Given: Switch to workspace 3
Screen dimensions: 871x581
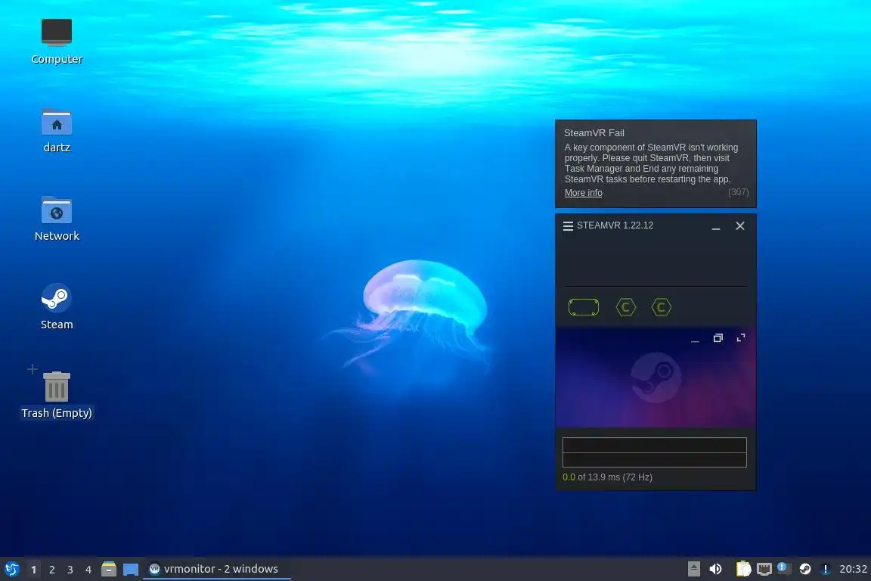Looking at the screenshot, I should pyautogui.click(x=70, y=570).
